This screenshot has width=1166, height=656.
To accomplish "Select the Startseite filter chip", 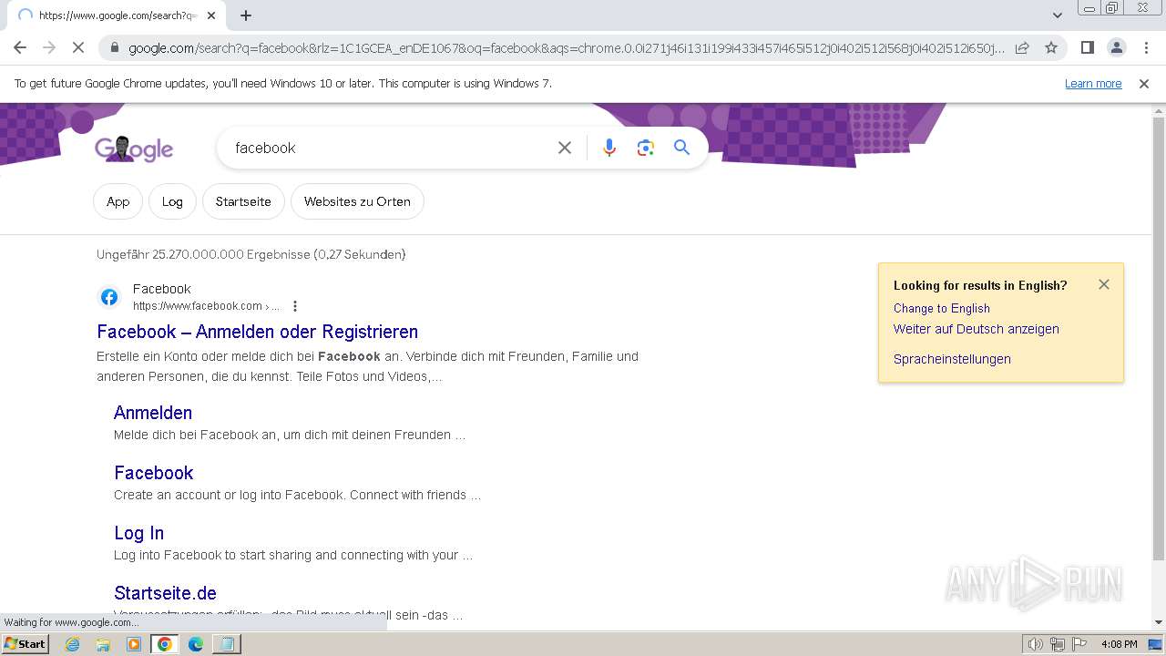I will click(243, 201).
